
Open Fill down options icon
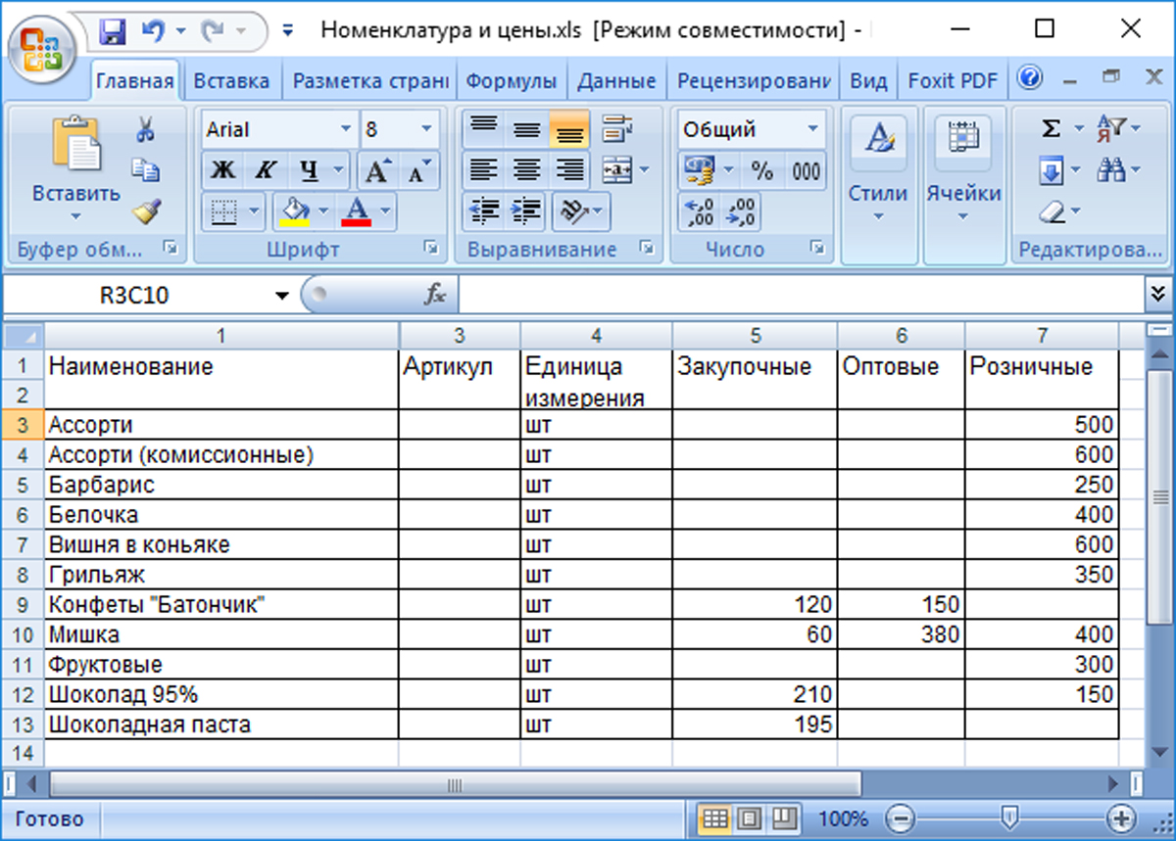[1051, 171]
